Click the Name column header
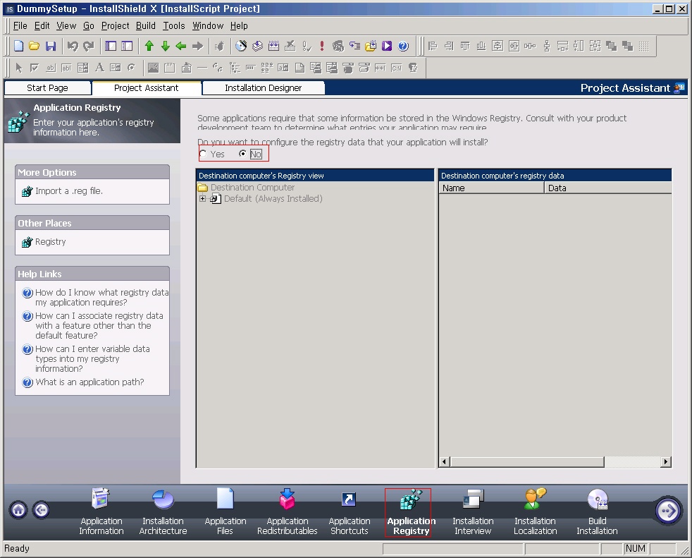This screenshot has height=558, width=692. pos(492,188)
